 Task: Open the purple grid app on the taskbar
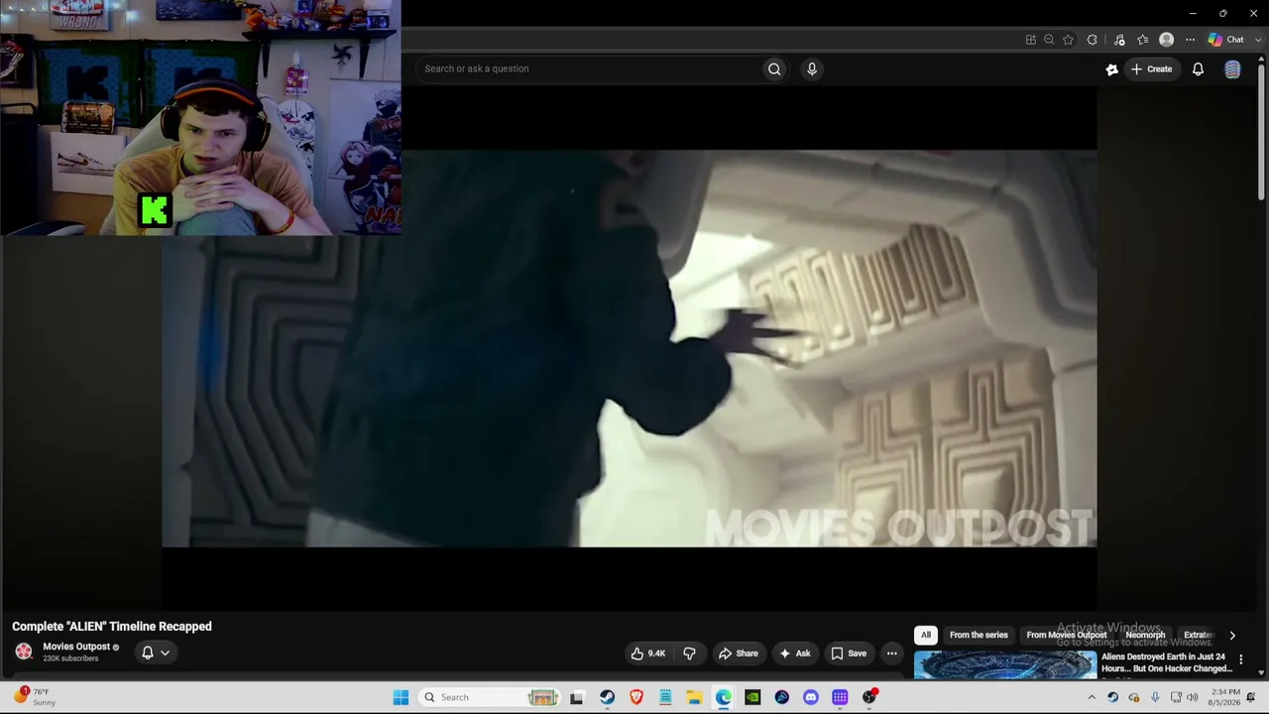click(840, 697)
